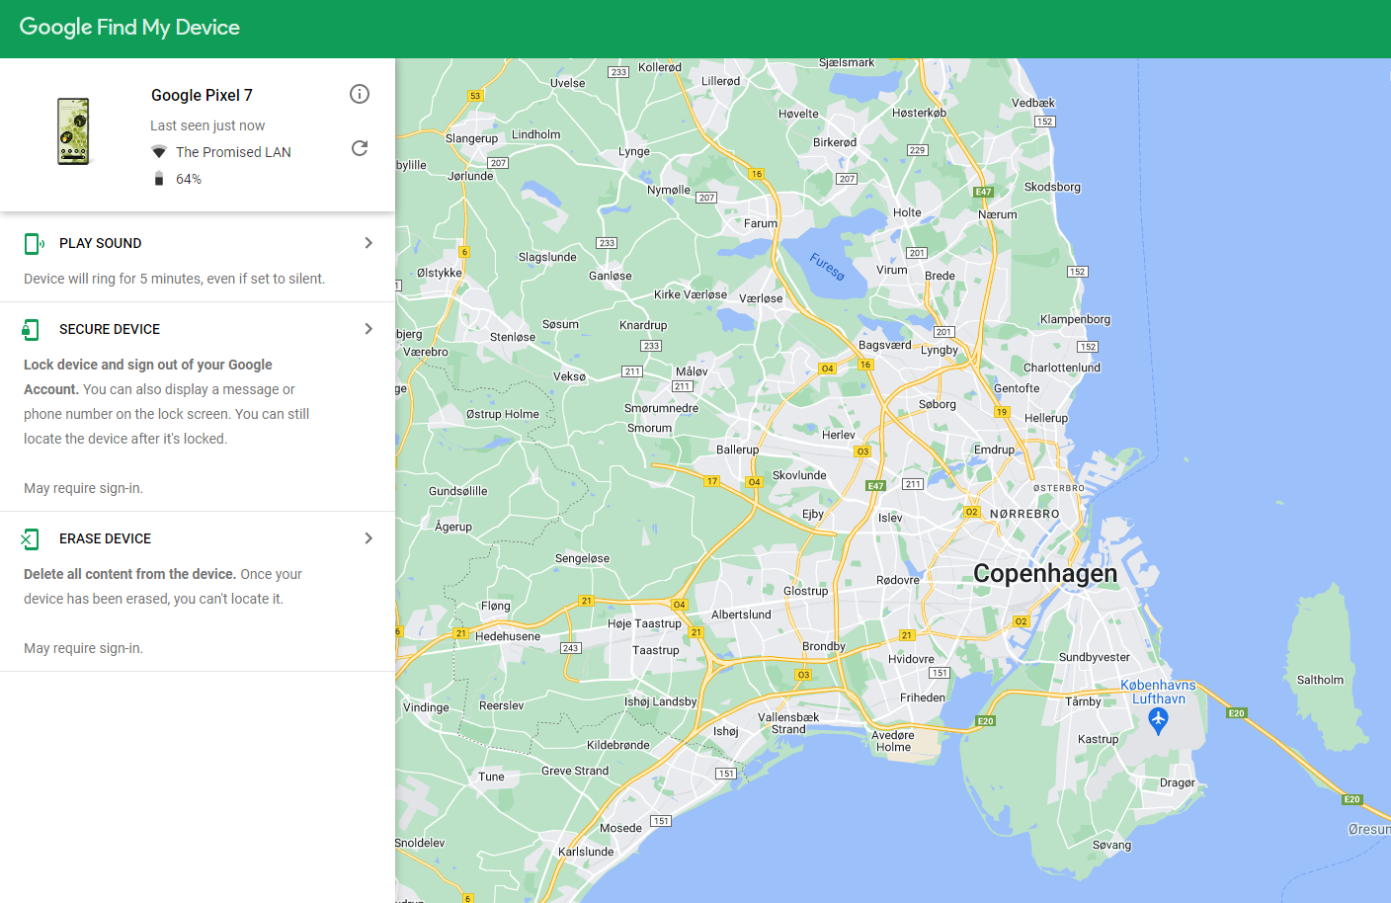
Task: Select the SECURE DEVICE option
Action: pos(198,407)
